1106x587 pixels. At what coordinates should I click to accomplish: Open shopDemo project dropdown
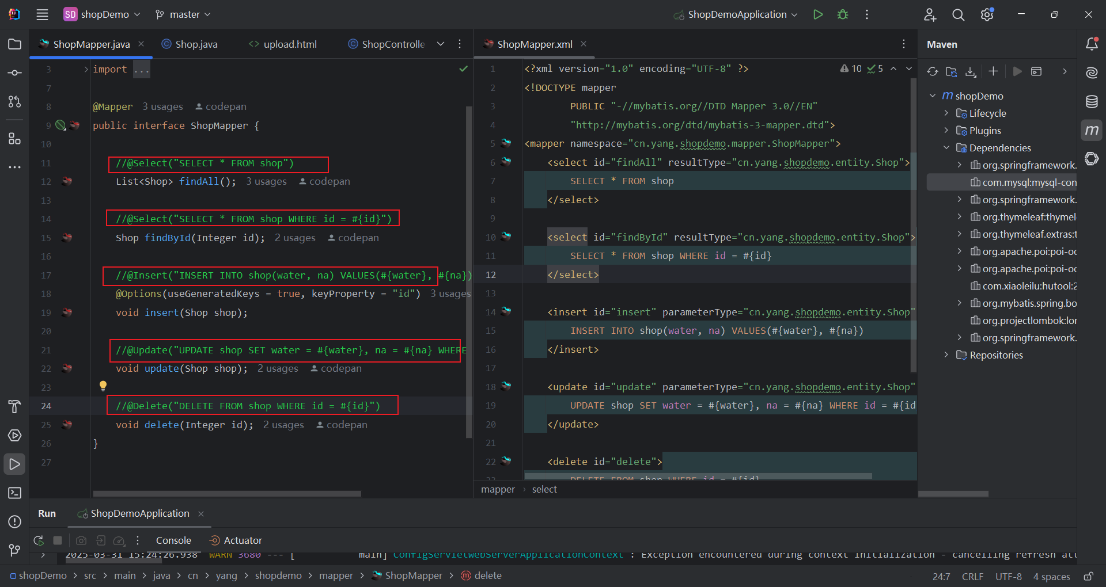coord(102,14)
